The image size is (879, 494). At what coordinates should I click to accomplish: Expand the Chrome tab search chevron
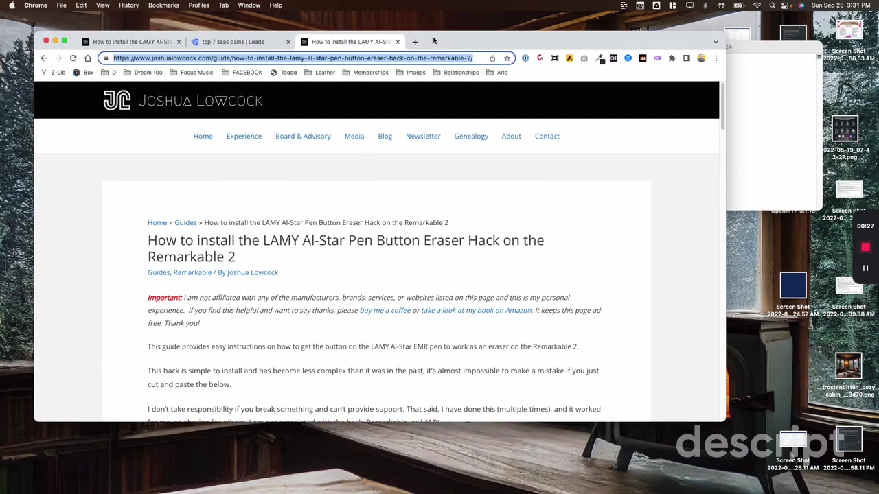(716, 42)
